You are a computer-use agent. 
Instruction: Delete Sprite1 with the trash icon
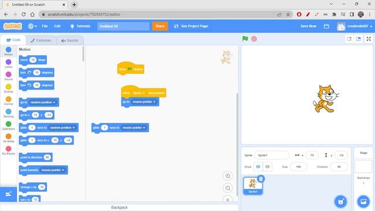point(261,179)
